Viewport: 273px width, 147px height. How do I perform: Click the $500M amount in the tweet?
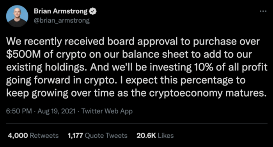pos(23,55)
